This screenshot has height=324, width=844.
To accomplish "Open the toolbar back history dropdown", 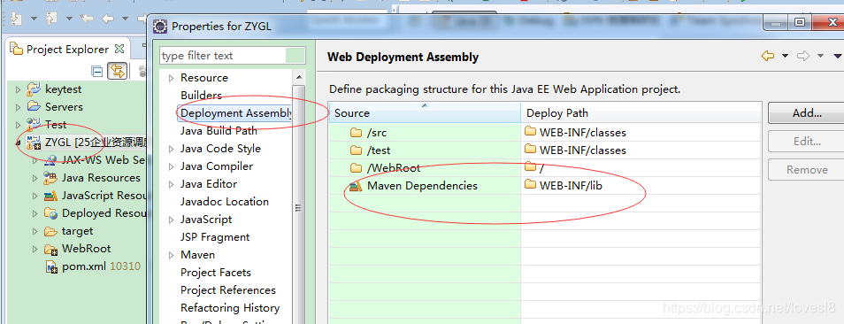I will click(125, 19).
